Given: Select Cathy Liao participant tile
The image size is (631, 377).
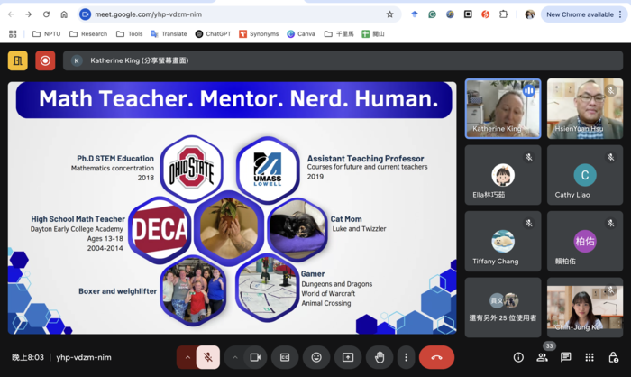Looking at the screenshot, I should tap(585, 175).
